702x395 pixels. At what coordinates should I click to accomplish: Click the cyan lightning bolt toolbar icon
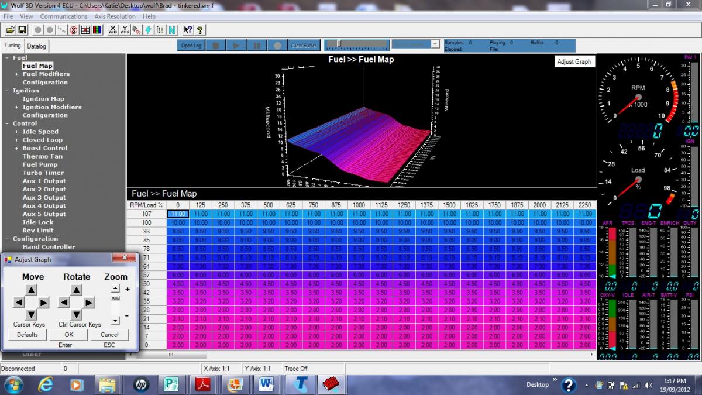coord(149,30)
